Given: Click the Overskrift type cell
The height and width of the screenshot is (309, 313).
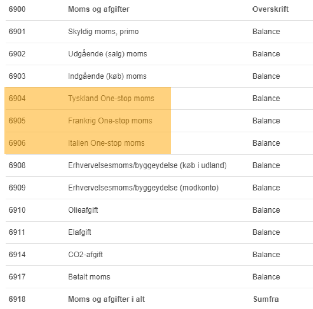Looking at the screenshot, I should 271,9.
